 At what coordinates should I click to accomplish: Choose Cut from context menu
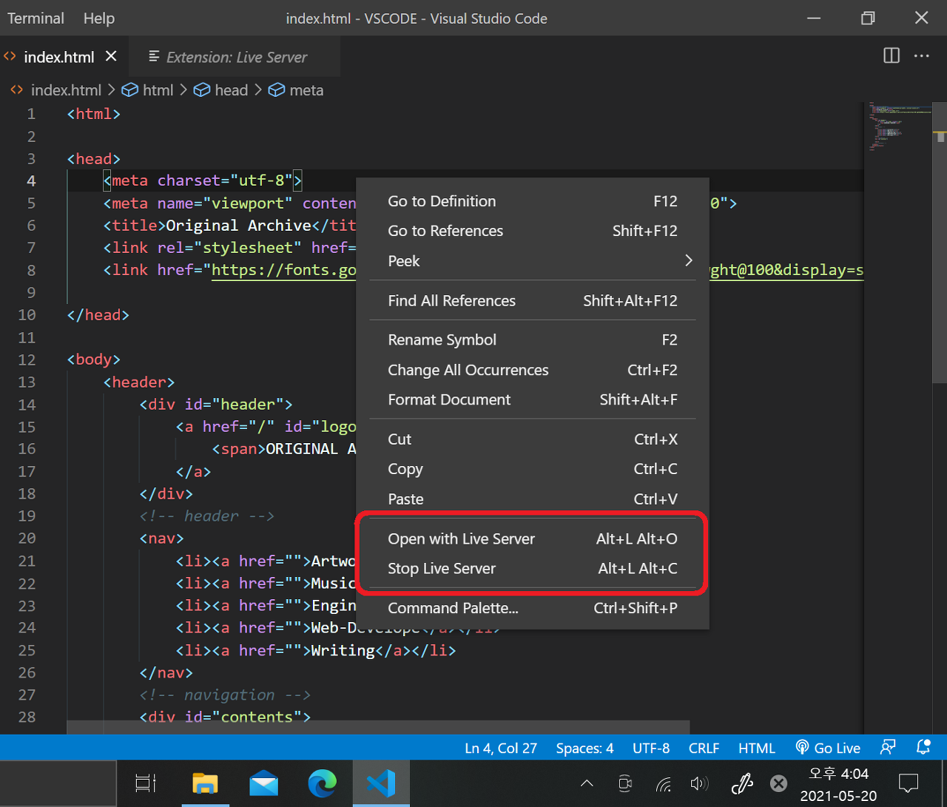533,439
